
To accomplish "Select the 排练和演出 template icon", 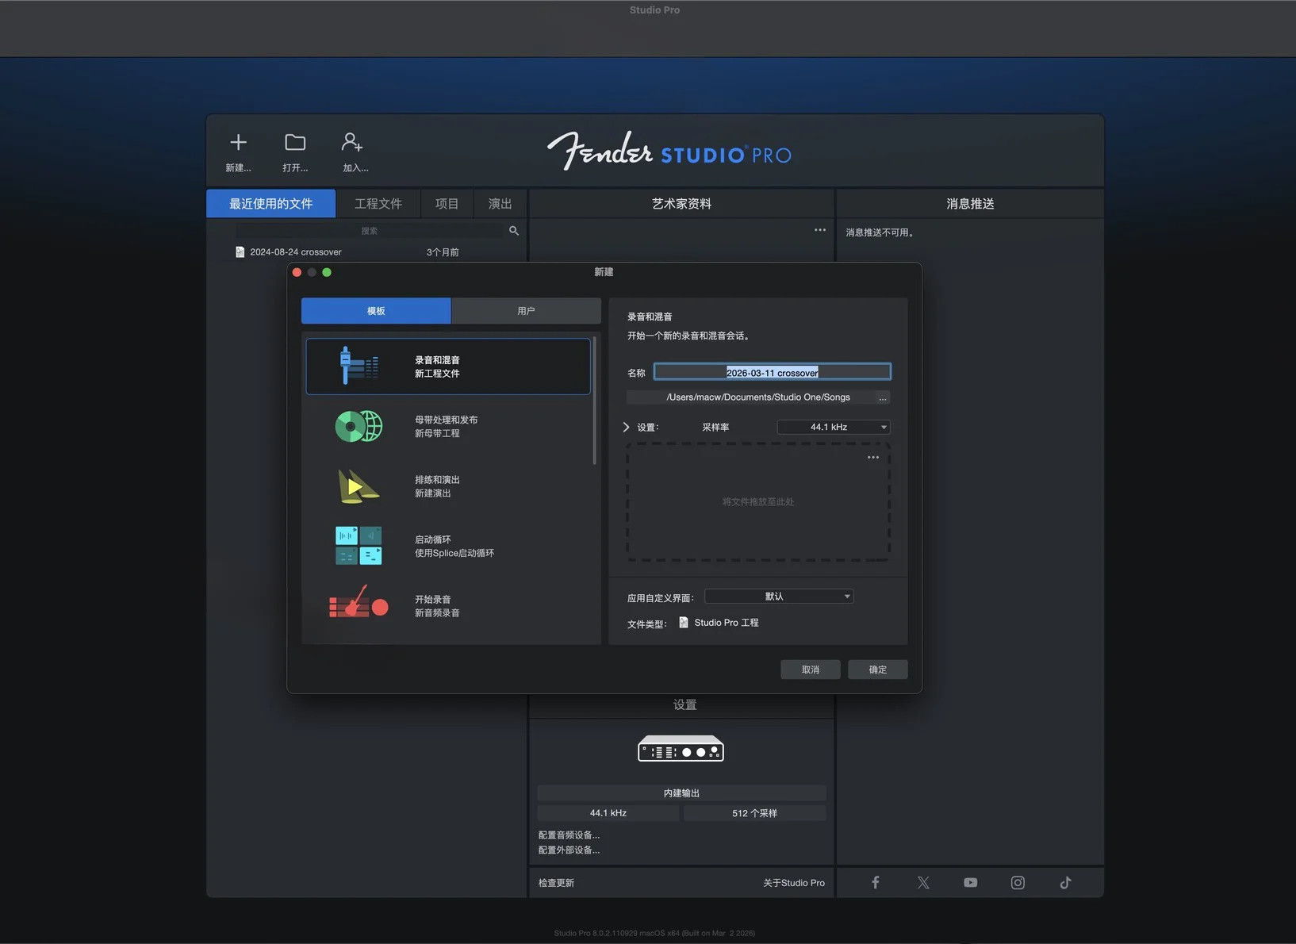I will 359,486.
